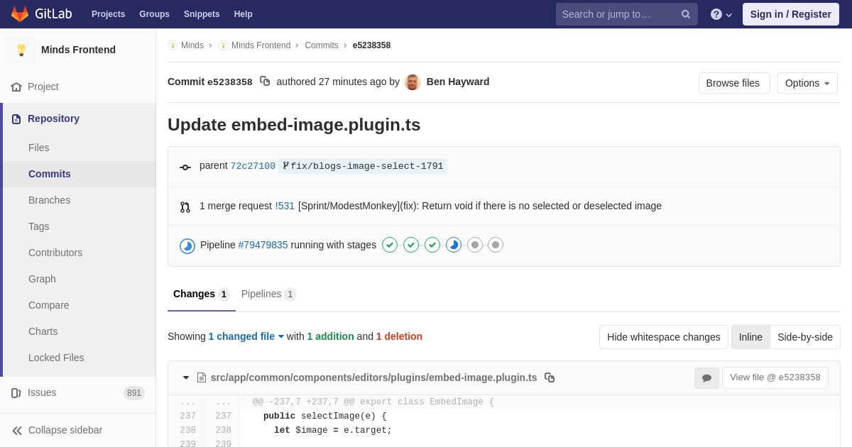Click the GitLab fox logo
This screenshot has height=447, width=852.
20,14
